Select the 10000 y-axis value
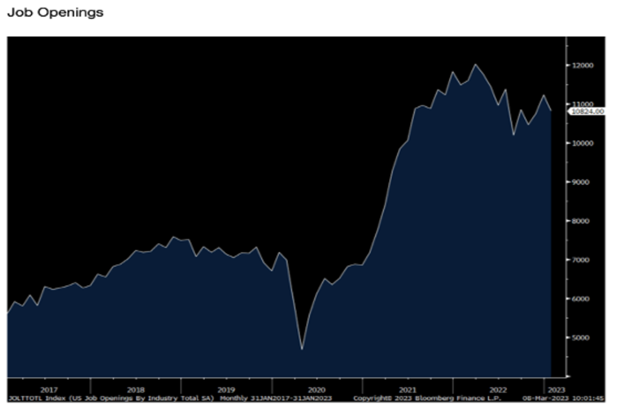 pos(584,143)
